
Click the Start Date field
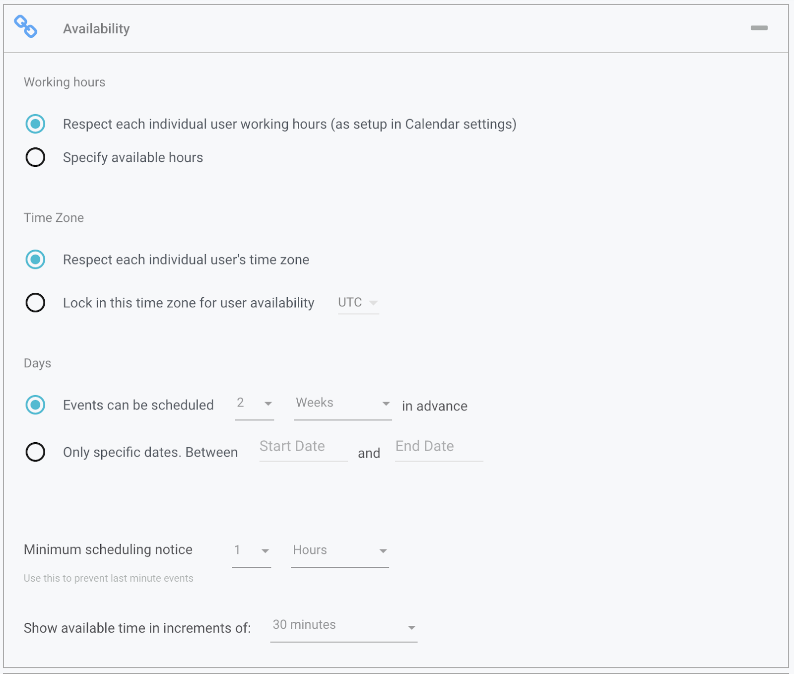302,447
